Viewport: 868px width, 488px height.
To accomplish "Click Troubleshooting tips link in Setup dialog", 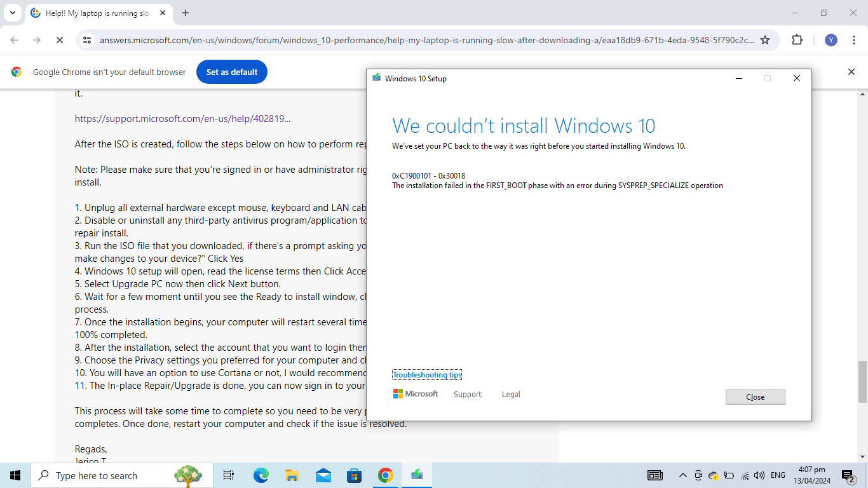I will 427,375.
